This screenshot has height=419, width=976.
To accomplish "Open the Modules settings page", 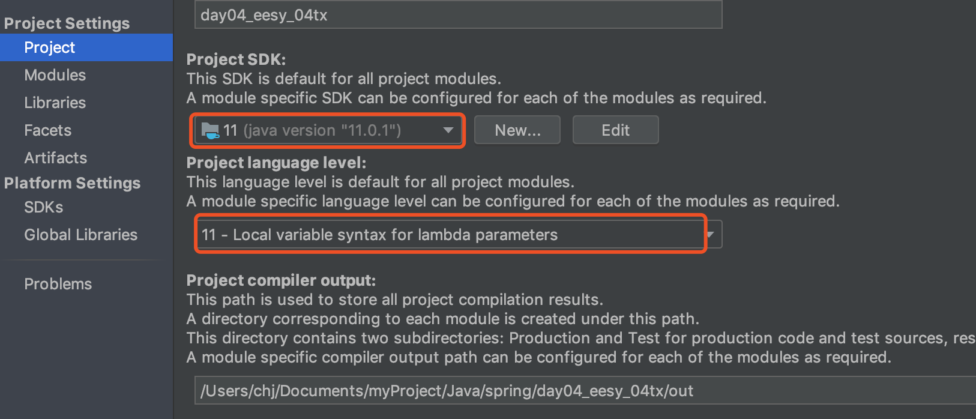I will coord(55,75).
